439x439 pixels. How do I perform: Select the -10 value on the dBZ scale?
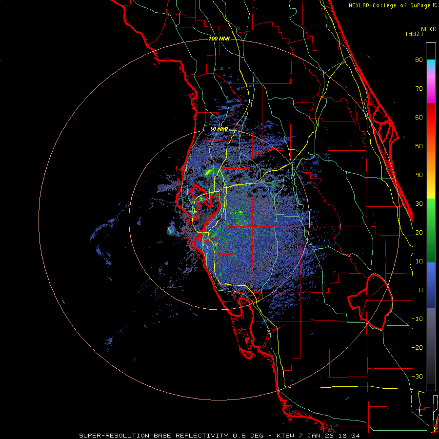[x=417, y=319]
